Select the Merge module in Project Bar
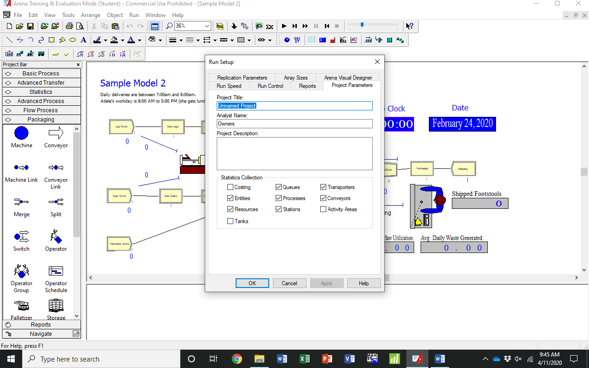Viewport: 589px width, 368px height. pos(22,207)
